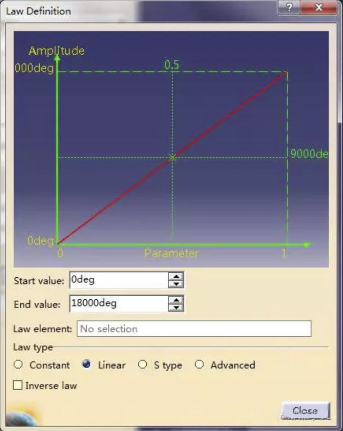Screen dimensions: 343x431
Task: Click the Start value field showing 0deg
Action: click(119, 280)
